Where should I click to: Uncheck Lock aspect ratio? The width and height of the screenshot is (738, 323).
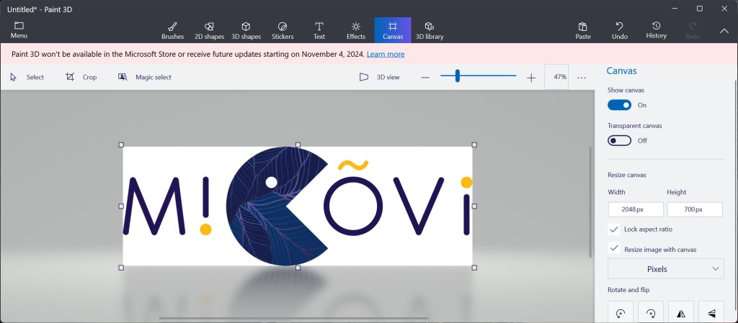[x=614, y=229]
